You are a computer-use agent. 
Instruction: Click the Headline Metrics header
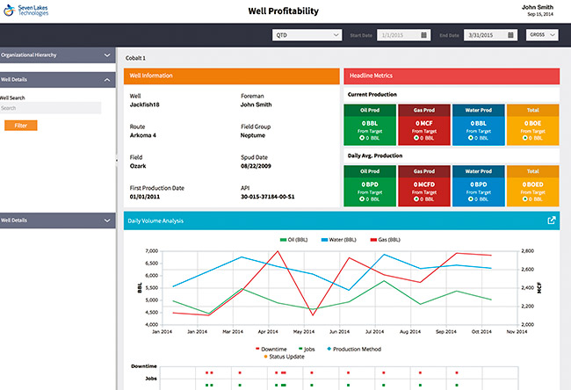[452, 76]
